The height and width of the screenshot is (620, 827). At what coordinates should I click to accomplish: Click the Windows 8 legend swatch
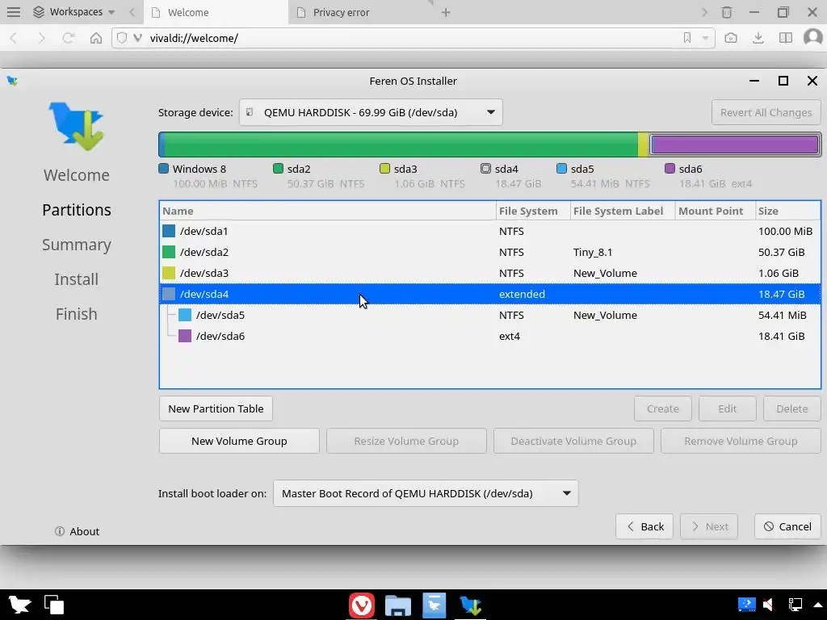tap(163, 169)
